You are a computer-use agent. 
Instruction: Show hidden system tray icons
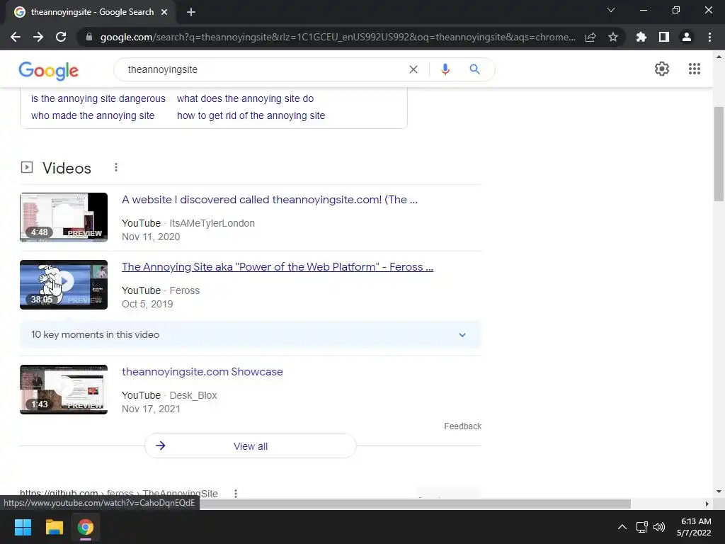pos(622,527)
